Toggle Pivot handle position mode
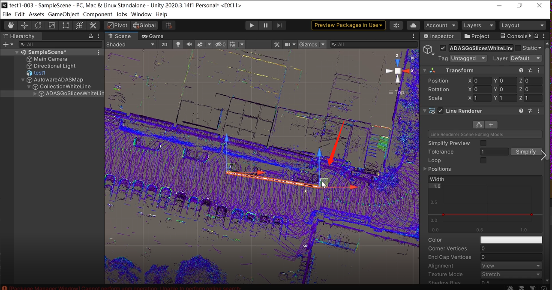 tap(118, 25)
